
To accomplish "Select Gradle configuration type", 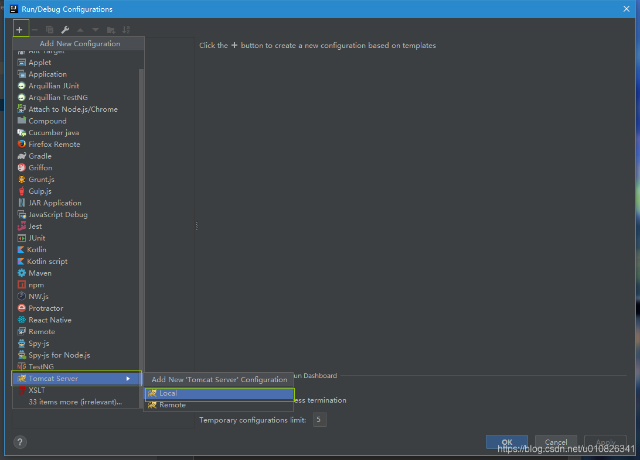I will coord(76,156).
